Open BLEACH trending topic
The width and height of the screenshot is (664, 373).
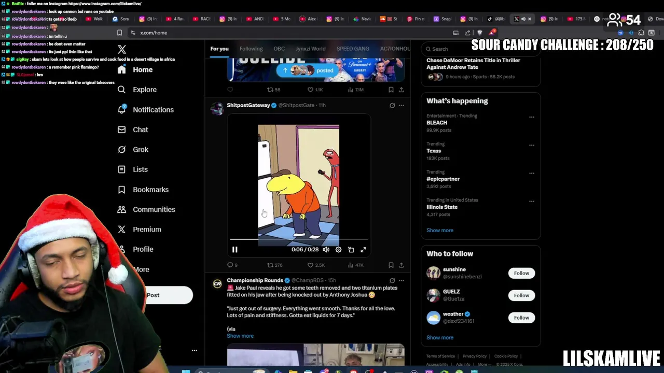(437, 123)
